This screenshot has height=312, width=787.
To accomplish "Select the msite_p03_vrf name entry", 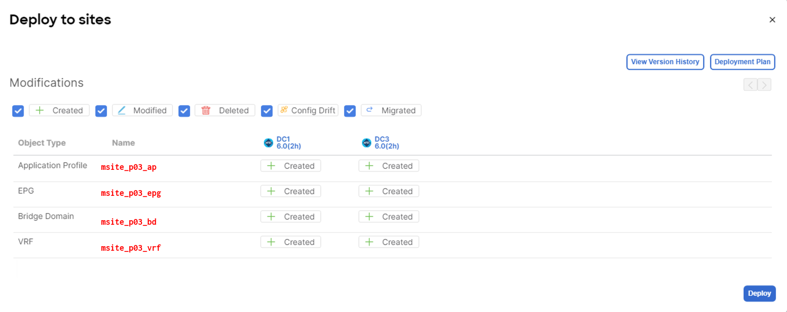I will [x=131, y=248].
